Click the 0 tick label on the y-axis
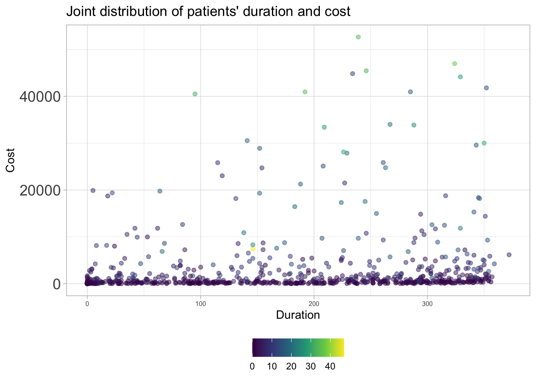 coord(55,284)
